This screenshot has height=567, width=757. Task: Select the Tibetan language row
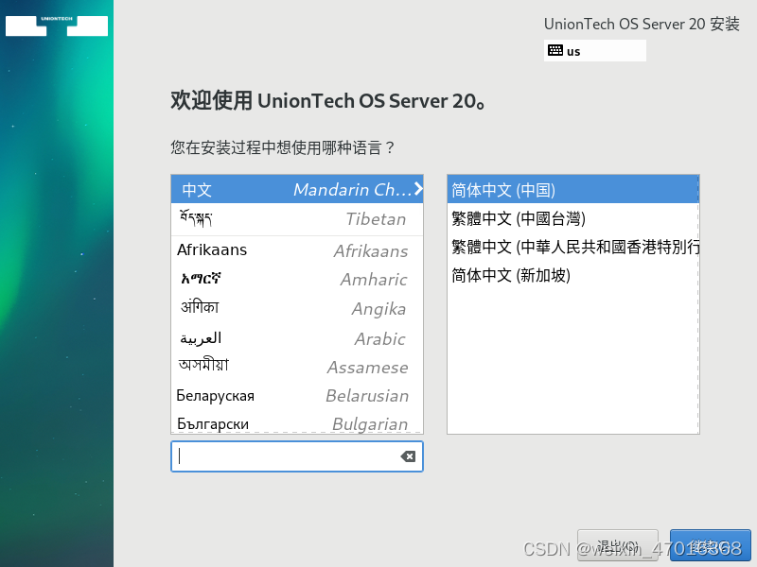[297, 219]
